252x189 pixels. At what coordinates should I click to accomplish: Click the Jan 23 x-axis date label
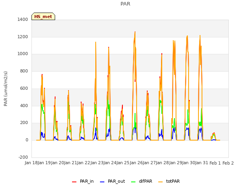(97, 163)
